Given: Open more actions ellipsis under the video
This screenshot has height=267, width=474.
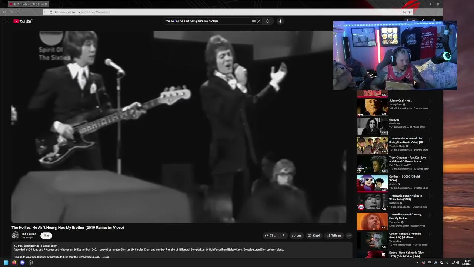Looking at the screenshot, I should pos(349,235).
